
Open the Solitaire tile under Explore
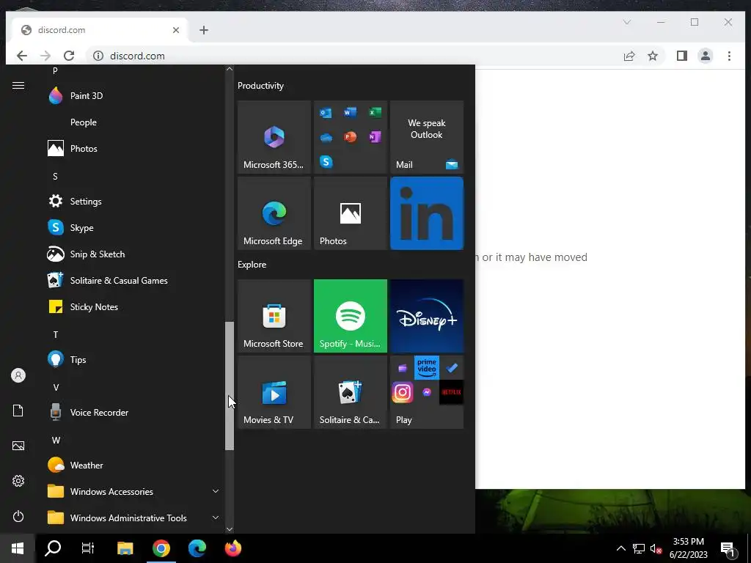click(350, 392)
